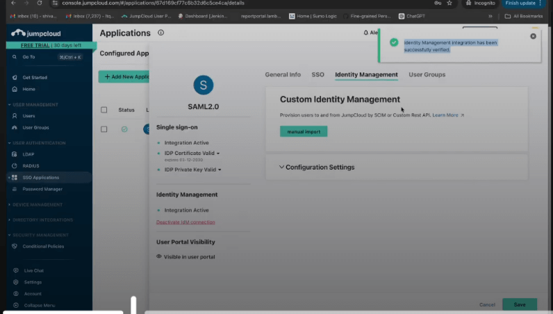This screenshot has height=314, width=553.
Task: Click the Users person icon
Action: click(x=15, y=116)
